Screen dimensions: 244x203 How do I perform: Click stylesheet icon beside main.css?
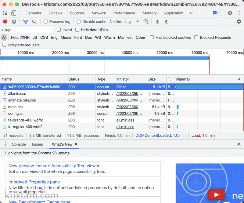5,107
